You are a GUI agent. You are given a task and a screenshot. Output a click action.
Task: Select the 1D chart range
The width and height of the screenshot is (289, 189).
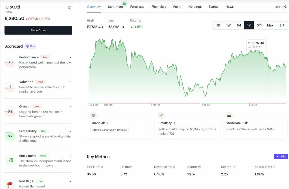tap(218, 25)
